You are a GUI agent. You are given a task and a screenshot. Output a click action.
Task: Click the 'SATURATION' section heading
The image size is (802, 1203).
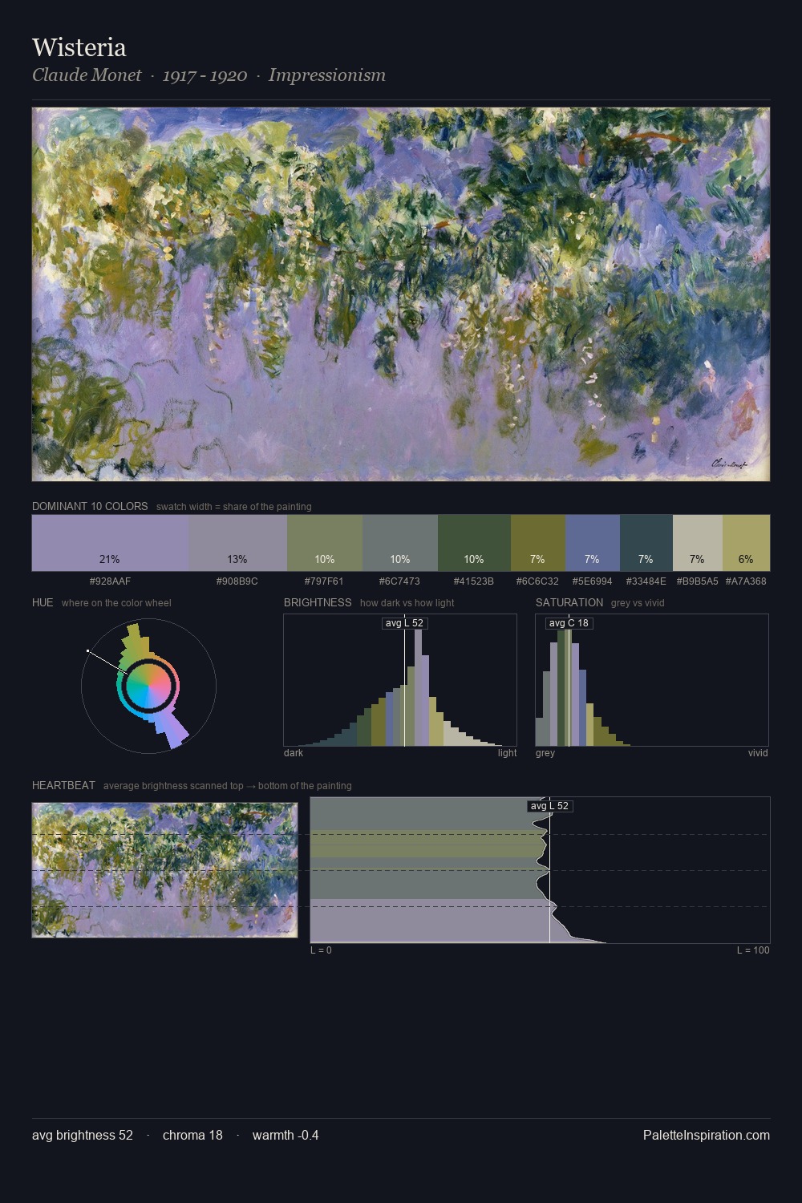569,602
